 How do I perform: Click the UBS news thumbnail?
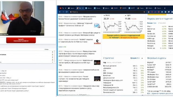tap(97, 63)
